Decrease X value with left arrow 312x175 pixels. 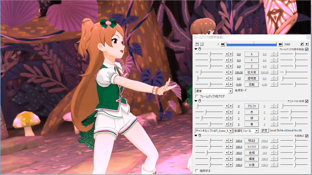(x=227, y=54)
